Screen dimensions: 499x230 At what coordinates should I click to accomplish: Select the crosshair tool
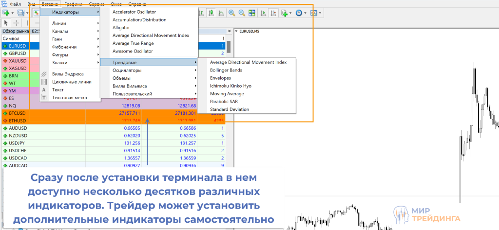(x=17, y=23)
